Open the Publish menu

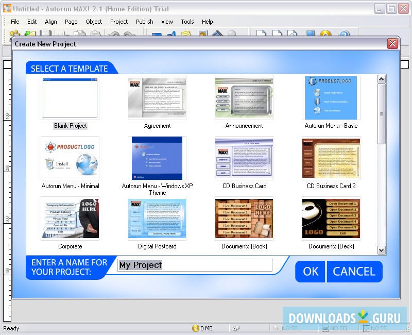tap(145, 22)
